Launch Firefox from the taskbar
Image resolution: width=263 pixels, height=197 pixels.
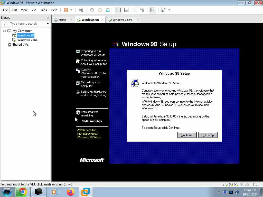pyautogui.click(x=70, y=192)
